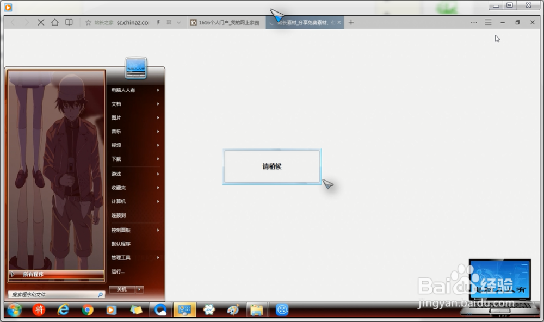The image size is (544, 322).
Task: Expand the 控制面板 submenu arrow
Action: (x=158, y=230)
